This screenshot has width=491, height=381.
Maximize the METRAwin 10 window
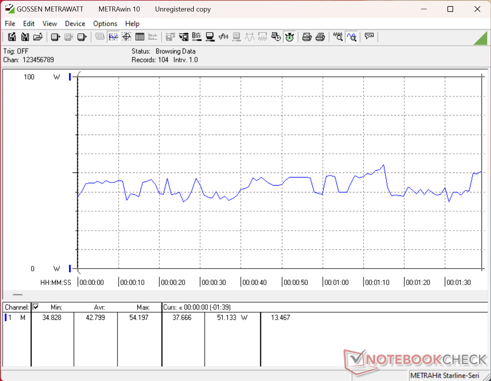(450, 9)
